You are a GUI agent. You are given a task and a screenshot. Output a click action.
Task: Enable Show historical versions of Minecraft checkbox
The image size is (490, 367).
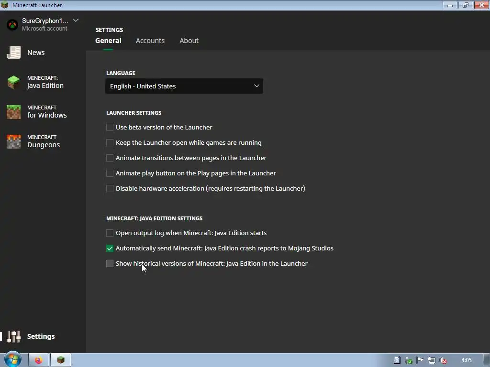coord(110,264)
